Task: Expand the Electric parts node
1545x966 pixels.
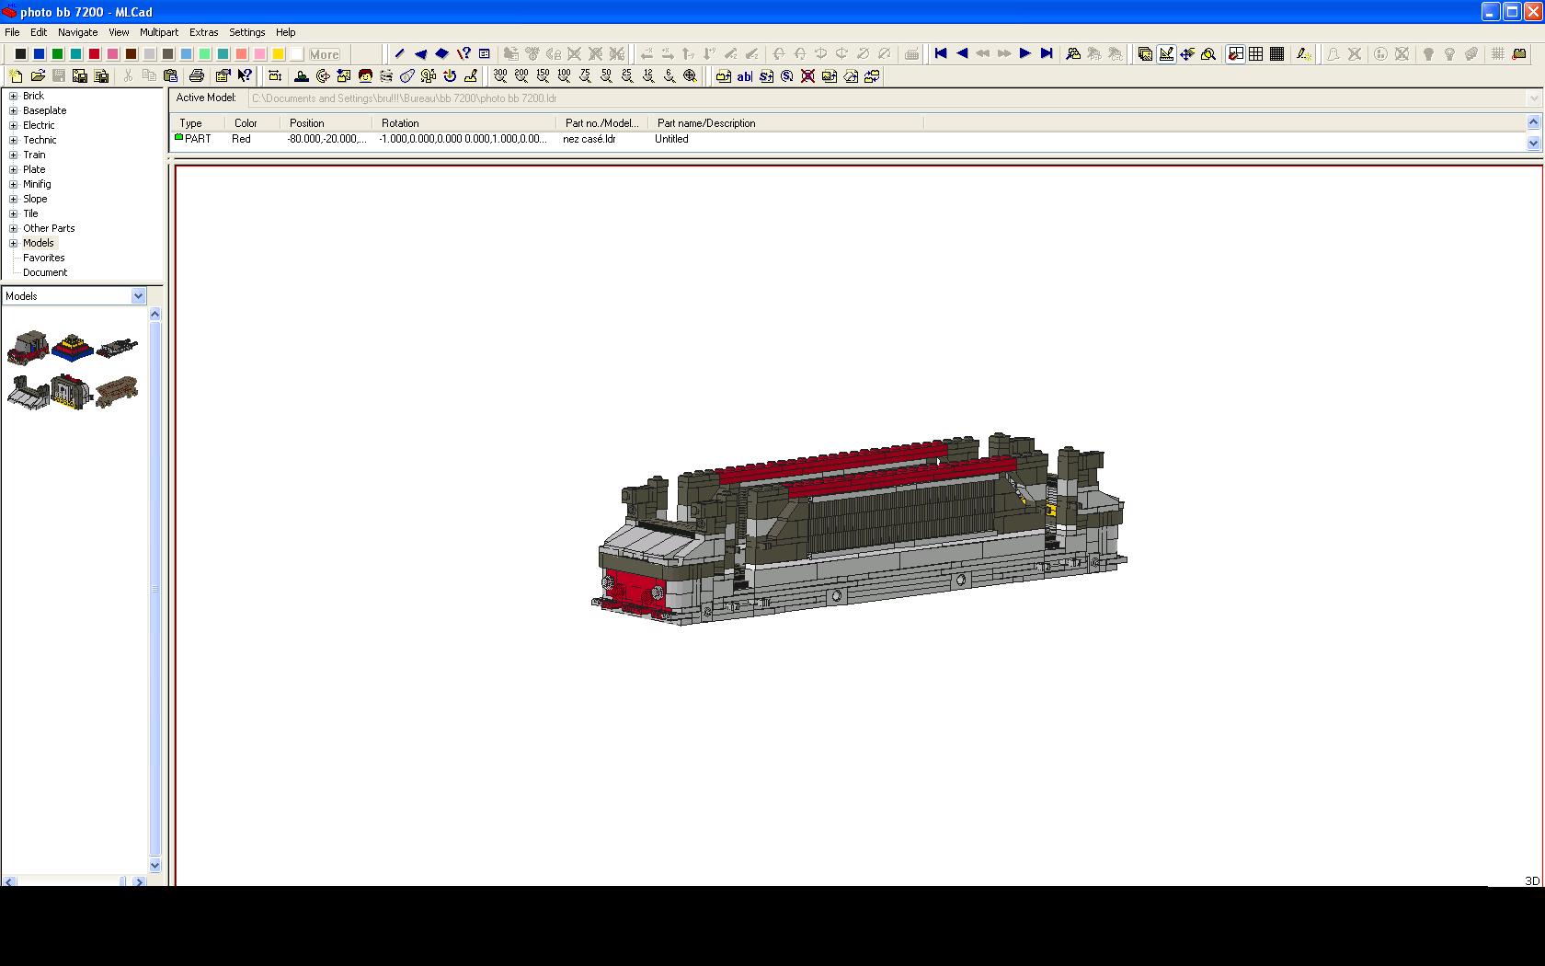Action: point(13,125)
